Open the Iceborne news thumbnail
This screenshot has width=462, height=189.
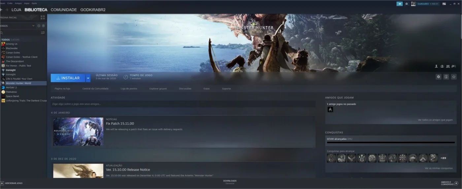78,132
